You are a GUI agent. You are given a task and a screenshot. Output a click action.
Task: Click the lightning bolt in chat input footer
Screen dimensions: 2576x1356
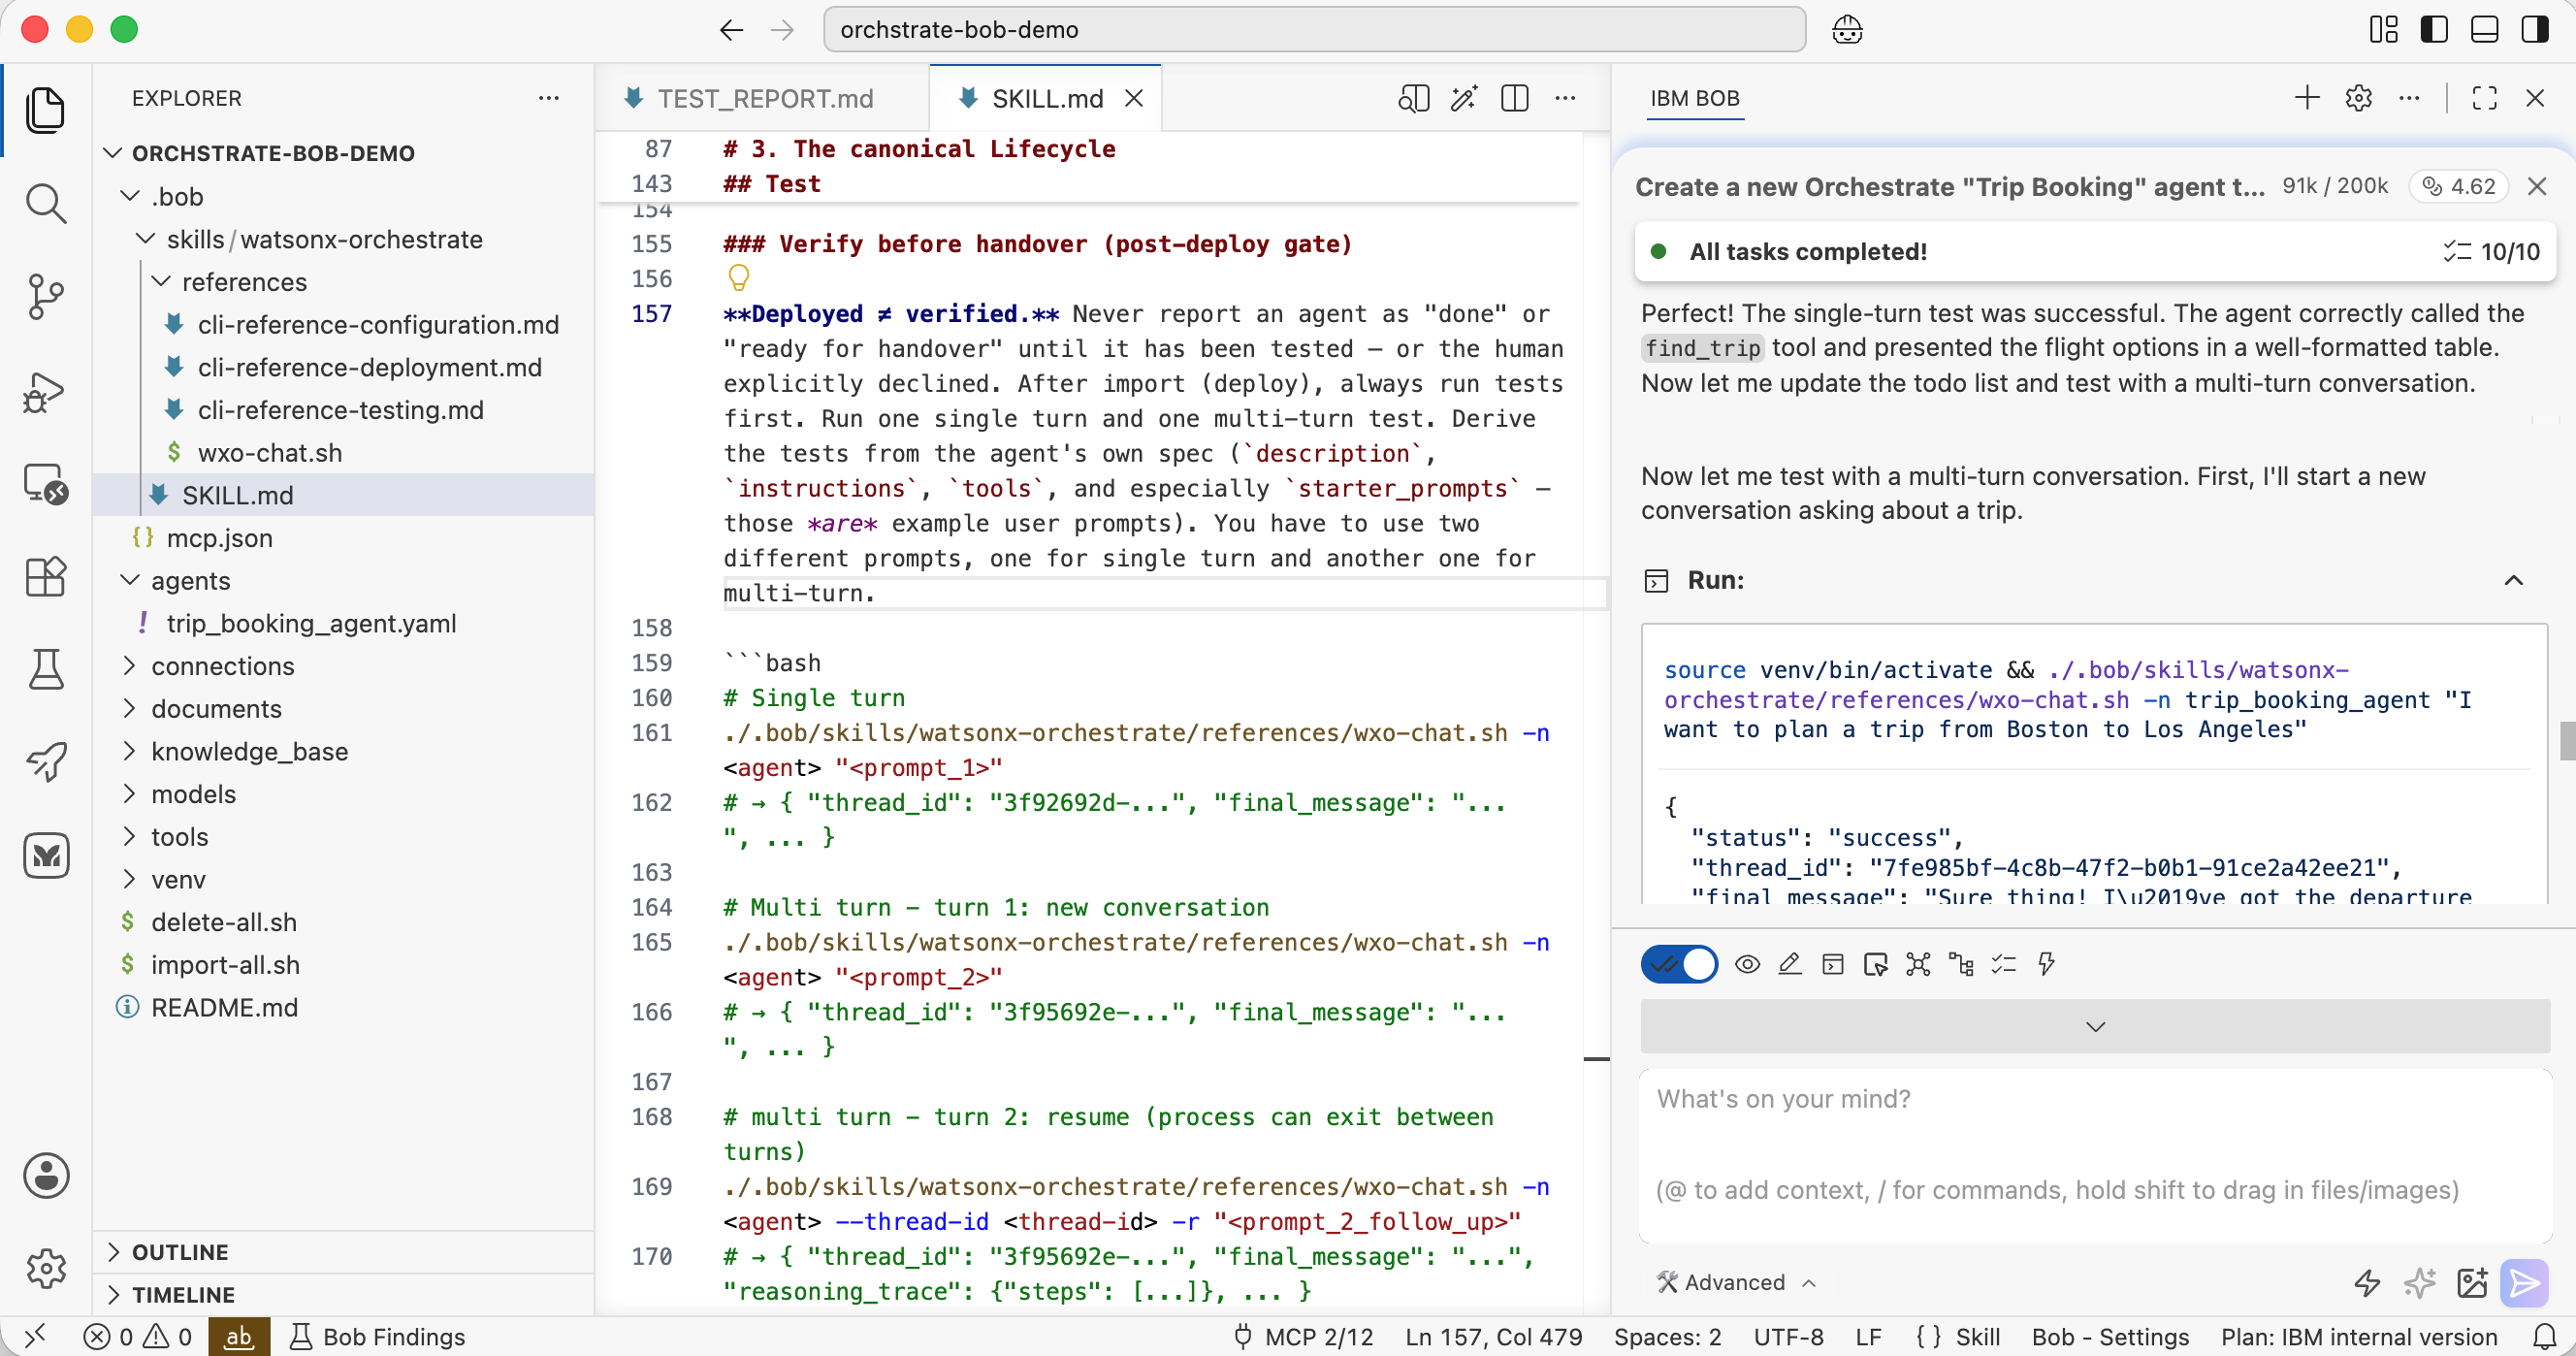click(2366, 1282)
